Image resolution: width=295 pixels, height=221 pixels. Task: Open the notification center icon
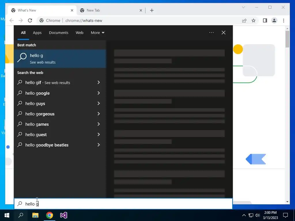point(285,215)
